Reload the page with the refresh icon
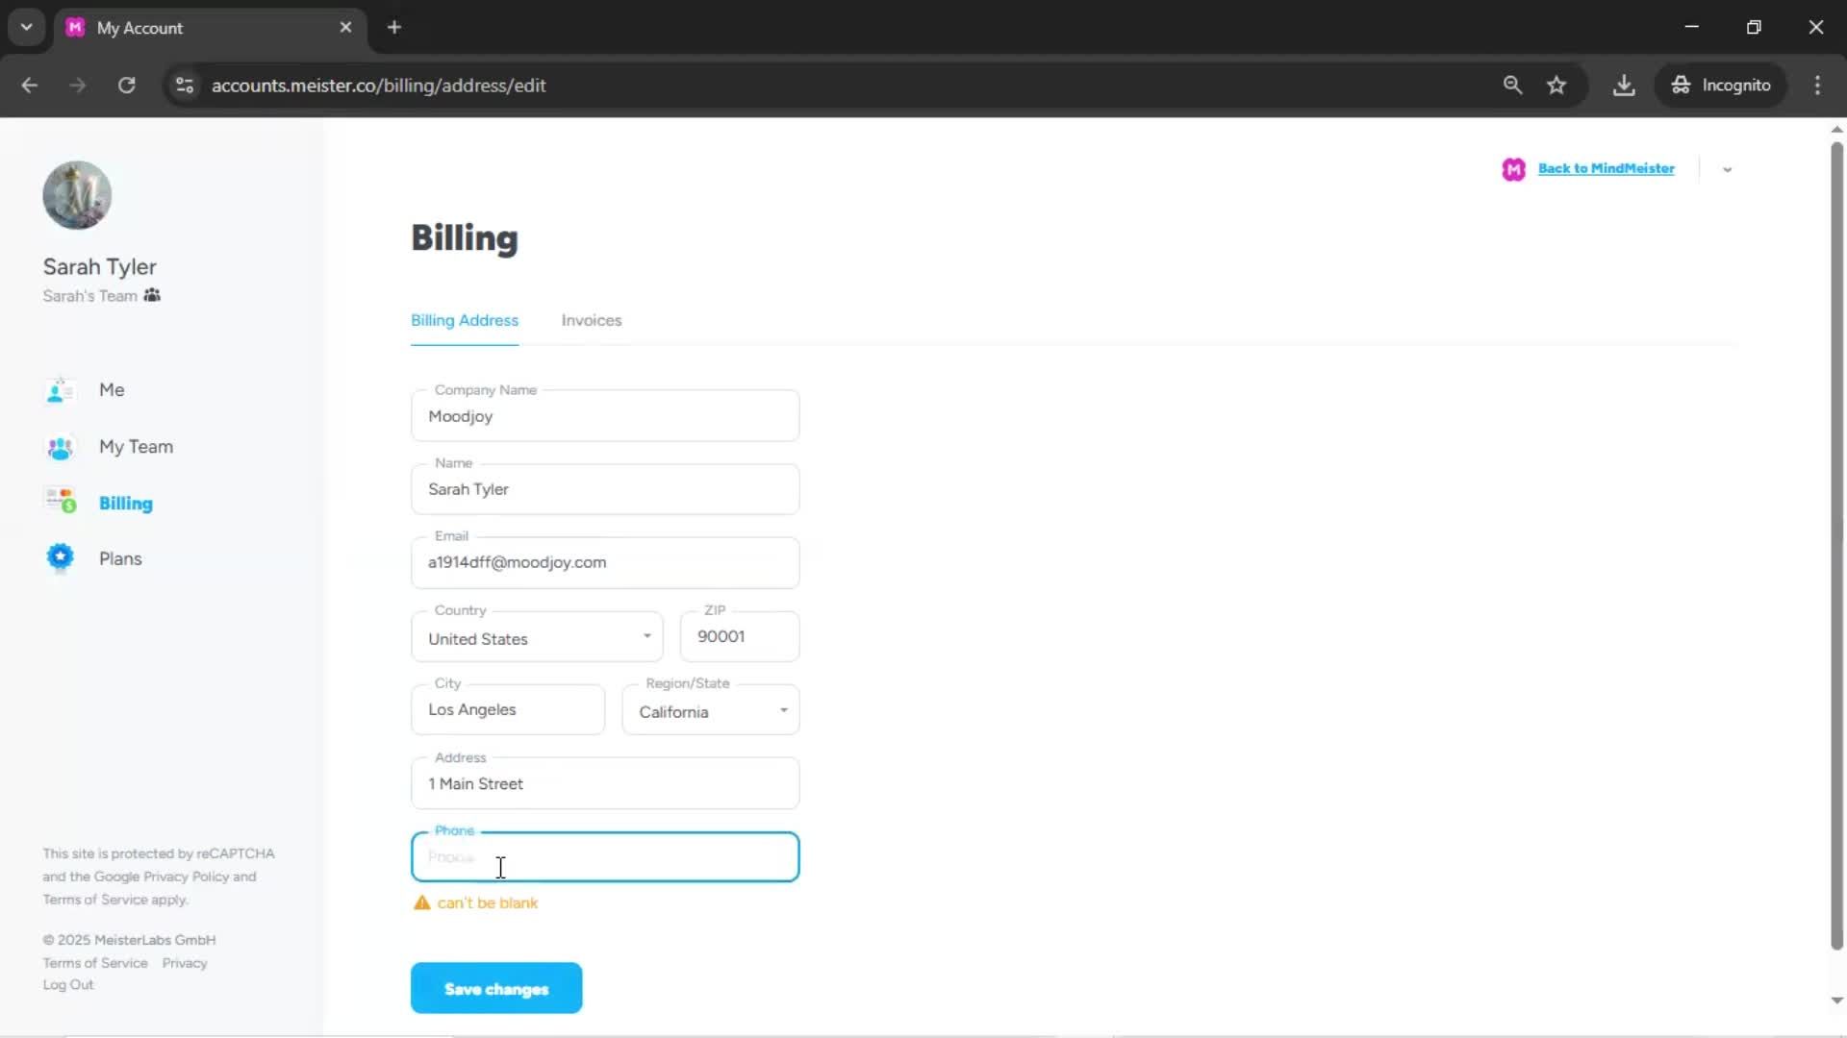 point(126,86)
